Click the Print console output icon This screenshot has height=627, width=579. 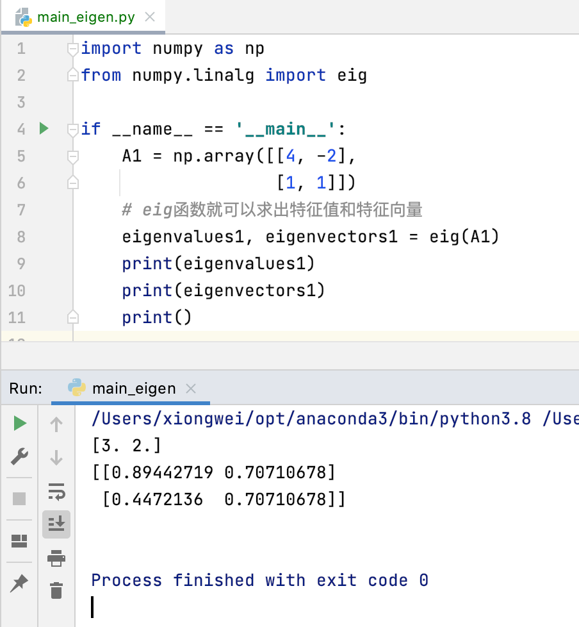(56, 558)
